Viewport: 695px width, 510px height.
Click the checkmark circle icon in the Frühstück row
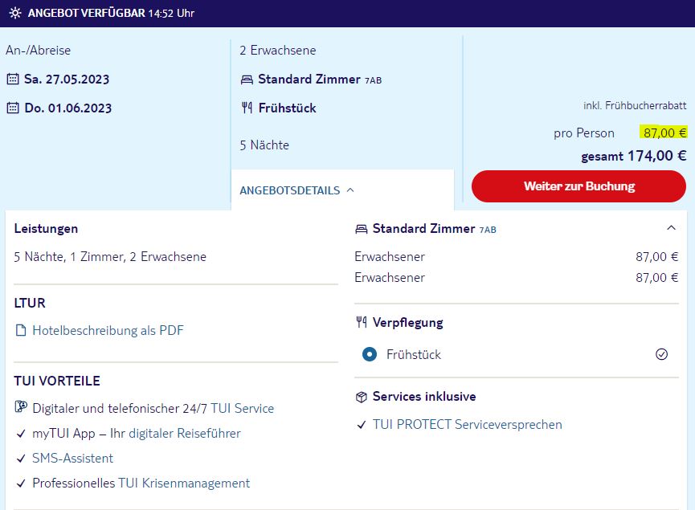coord(661,354)
